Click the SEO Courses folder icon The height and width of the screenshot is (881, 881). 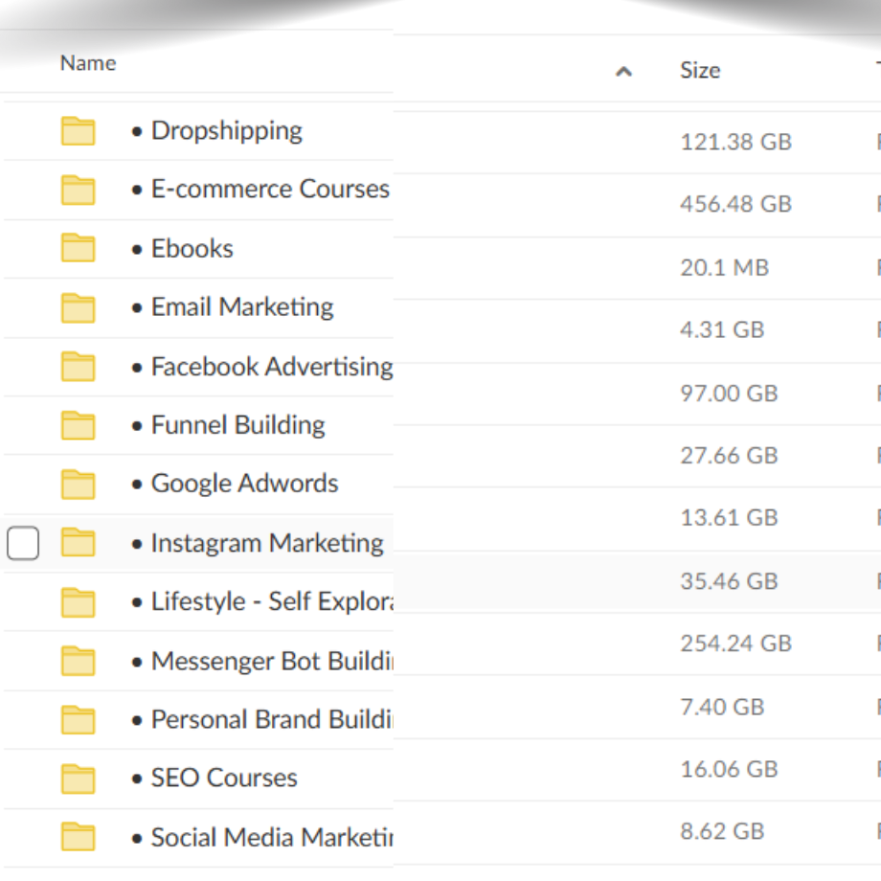pyautogui.click(x=78, y=778)
